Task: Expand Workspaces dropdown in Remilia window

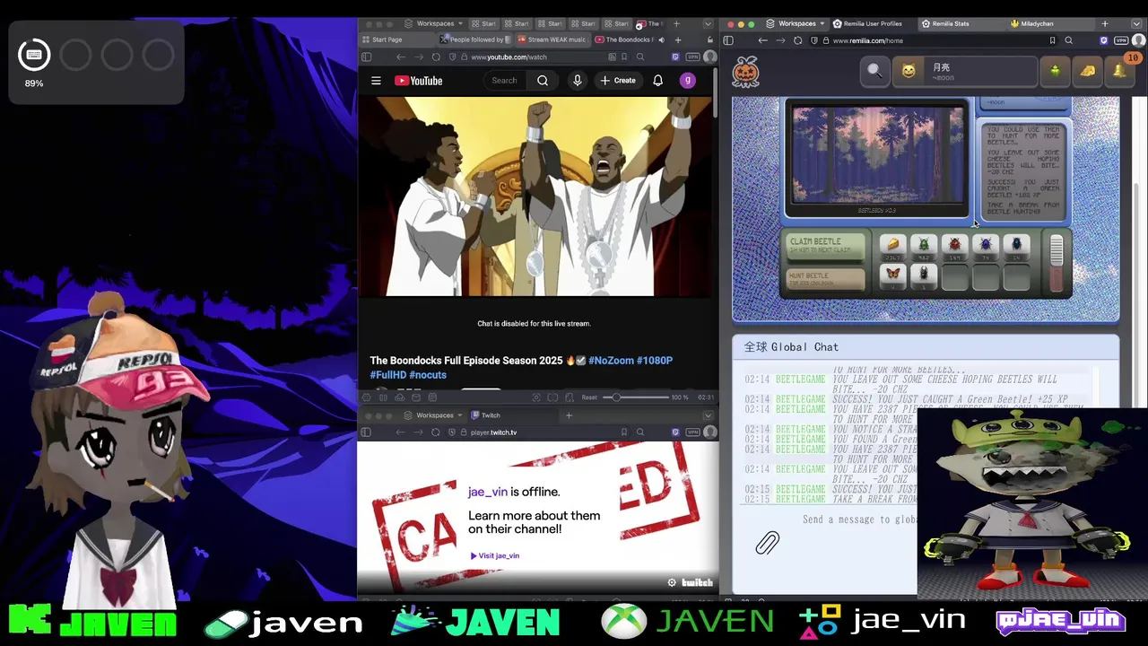Action: (796, 24)
